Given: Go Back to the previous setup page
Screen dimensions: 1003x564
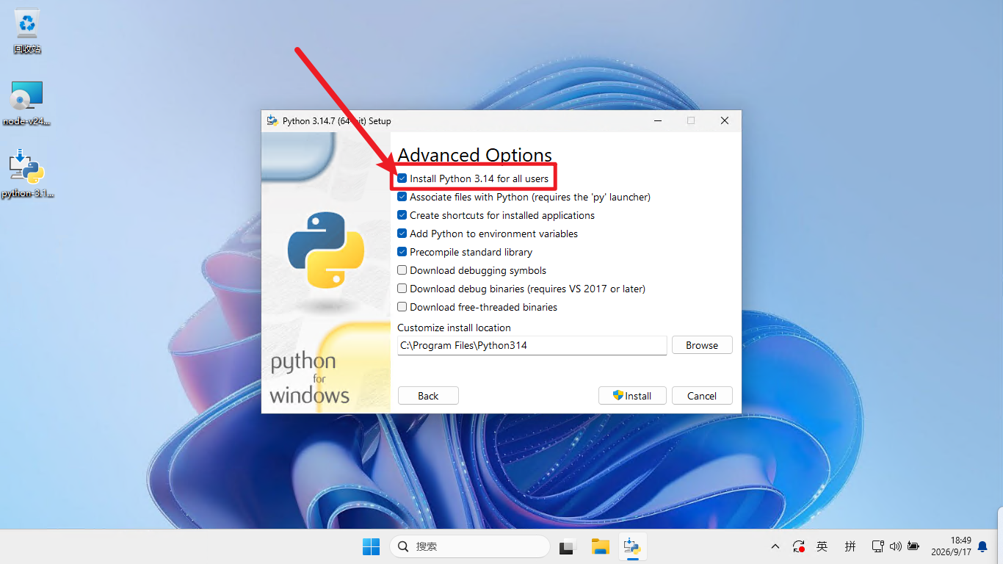Looking at the screenshot, I should pyautogui.click(x=428, y=396).
